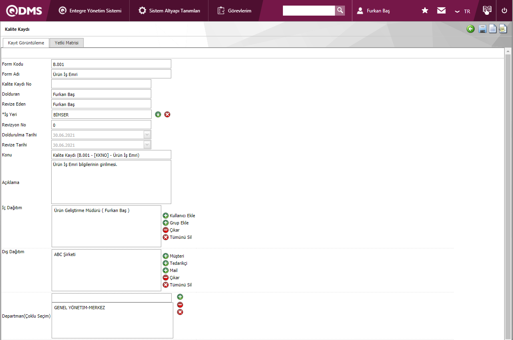513x340 pixels.
Task: Open the user manual book icon
Action: pos(487,10)
